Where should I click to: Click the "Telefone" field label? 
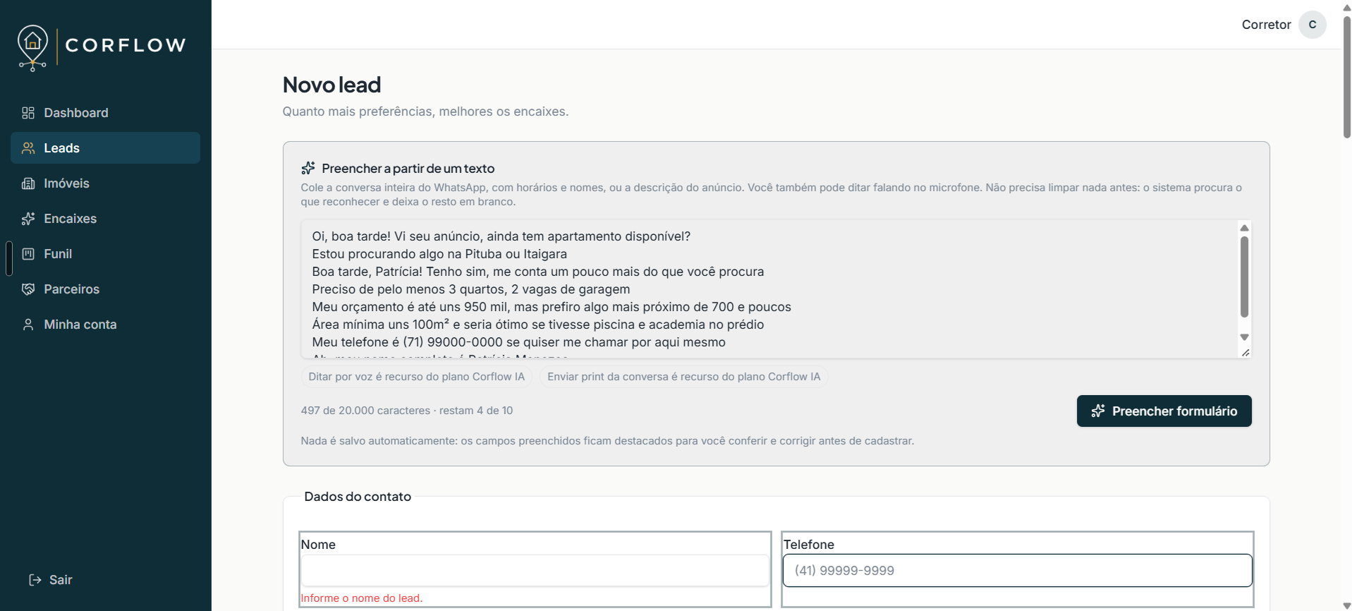[809, 545]
